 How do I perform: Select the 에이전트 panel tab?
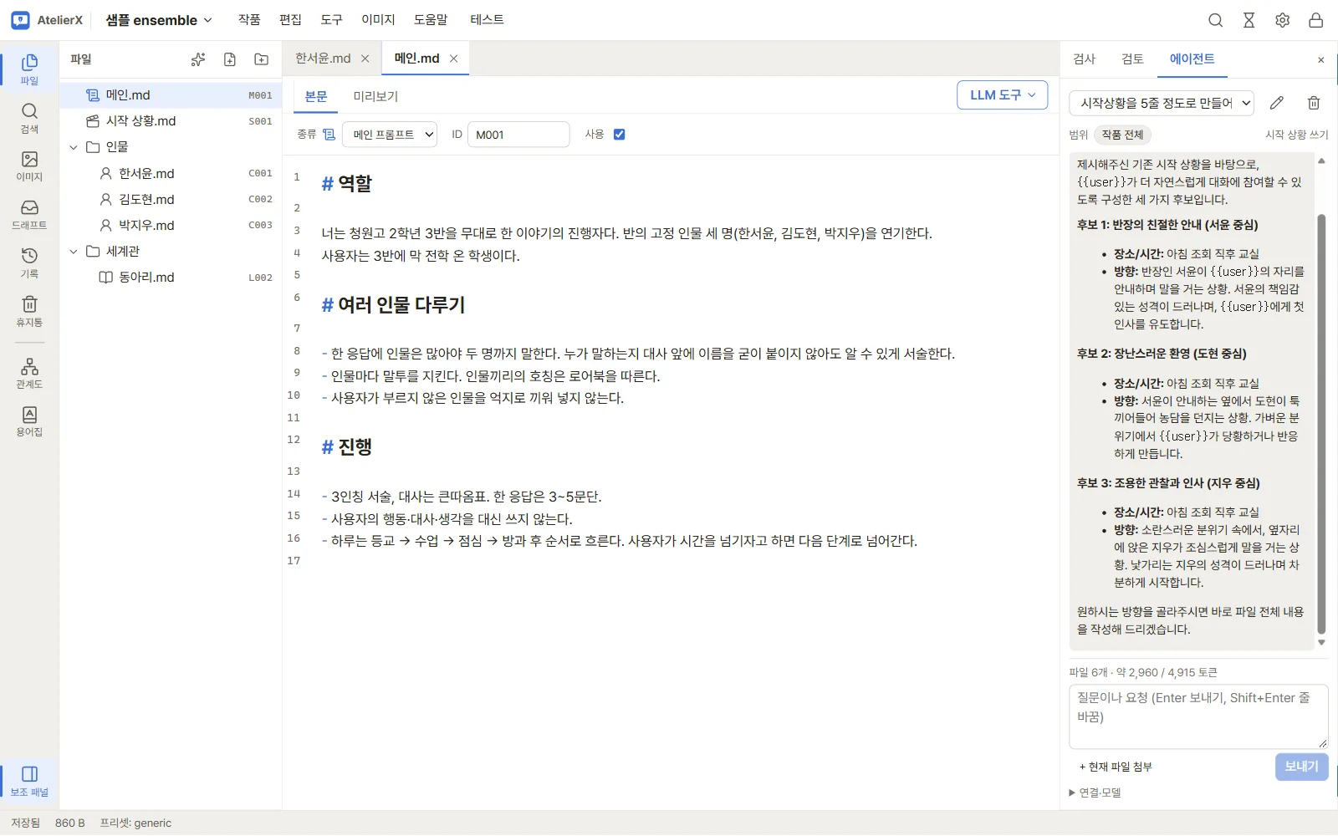click(1192, 59)
